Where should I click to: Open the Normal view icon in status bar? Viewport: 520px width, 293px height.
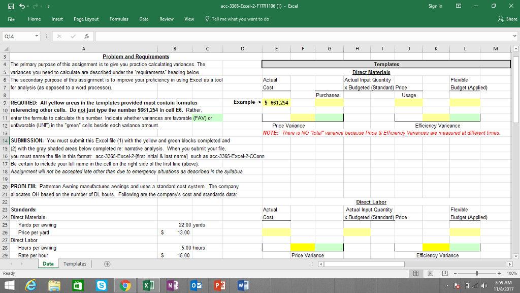pyautogui.click(x=416, y=273)
